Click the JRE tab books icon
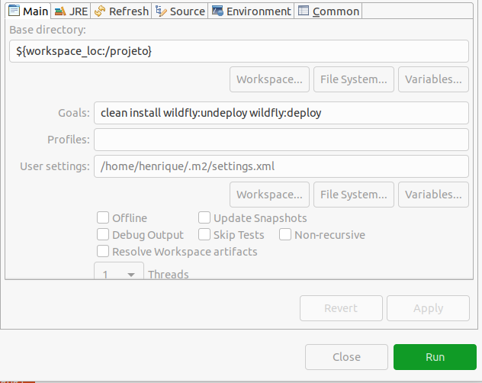482x383 pixels. (x=60, y=11)
